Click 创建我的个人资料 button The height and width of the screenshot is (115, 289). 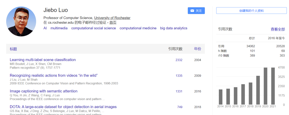coord(251,11)
